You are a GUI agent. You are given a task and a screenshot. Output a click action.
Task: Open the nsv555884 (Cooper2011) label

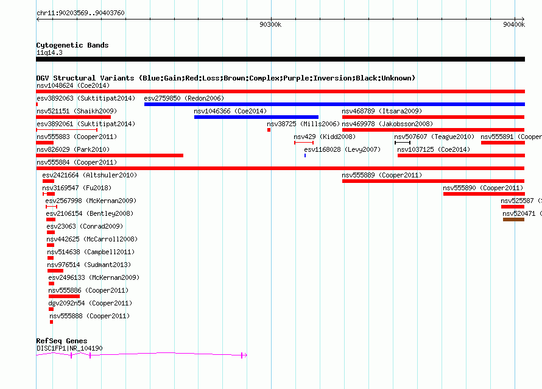(77, 162)
